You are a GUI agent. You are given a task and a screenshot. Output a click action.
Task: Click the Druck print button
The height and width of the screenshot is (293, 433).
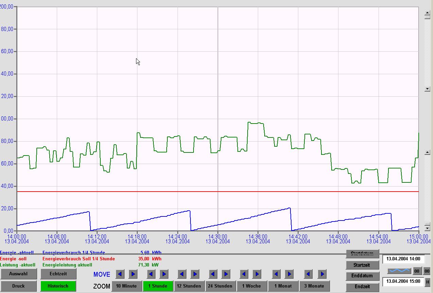(18, 286)
